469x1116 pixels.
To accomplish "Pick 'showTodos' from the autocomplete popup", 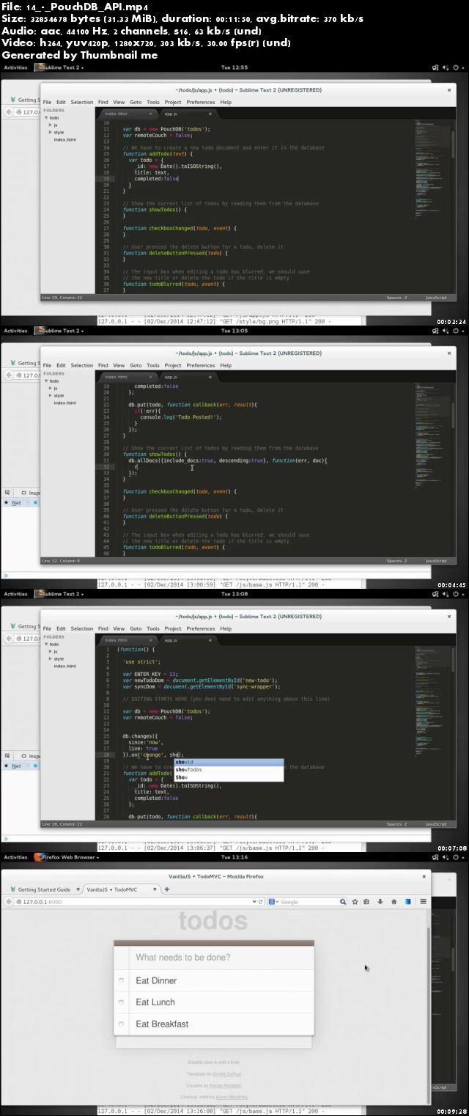I will (228, 769).
